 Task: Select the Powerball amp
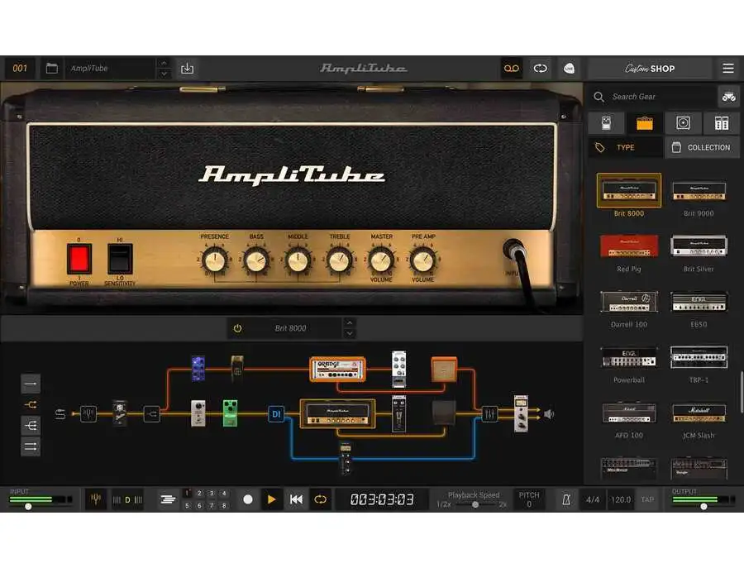pos(629,357)
